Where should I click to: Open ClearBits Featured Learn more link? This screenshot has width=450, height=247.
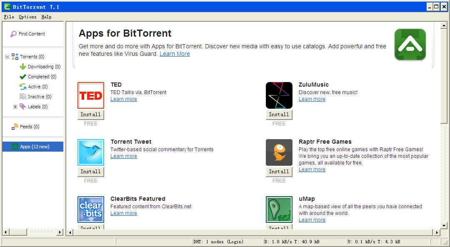pyautogui.click(x=124, y=213)
